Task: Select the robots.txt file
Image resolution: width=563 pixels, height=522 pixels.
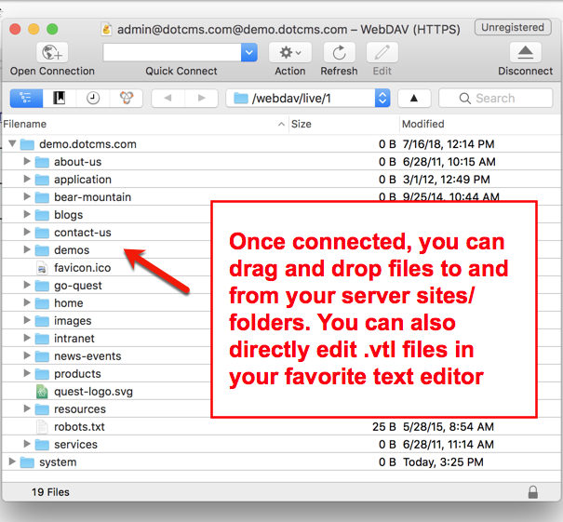Action: [79, 427]
